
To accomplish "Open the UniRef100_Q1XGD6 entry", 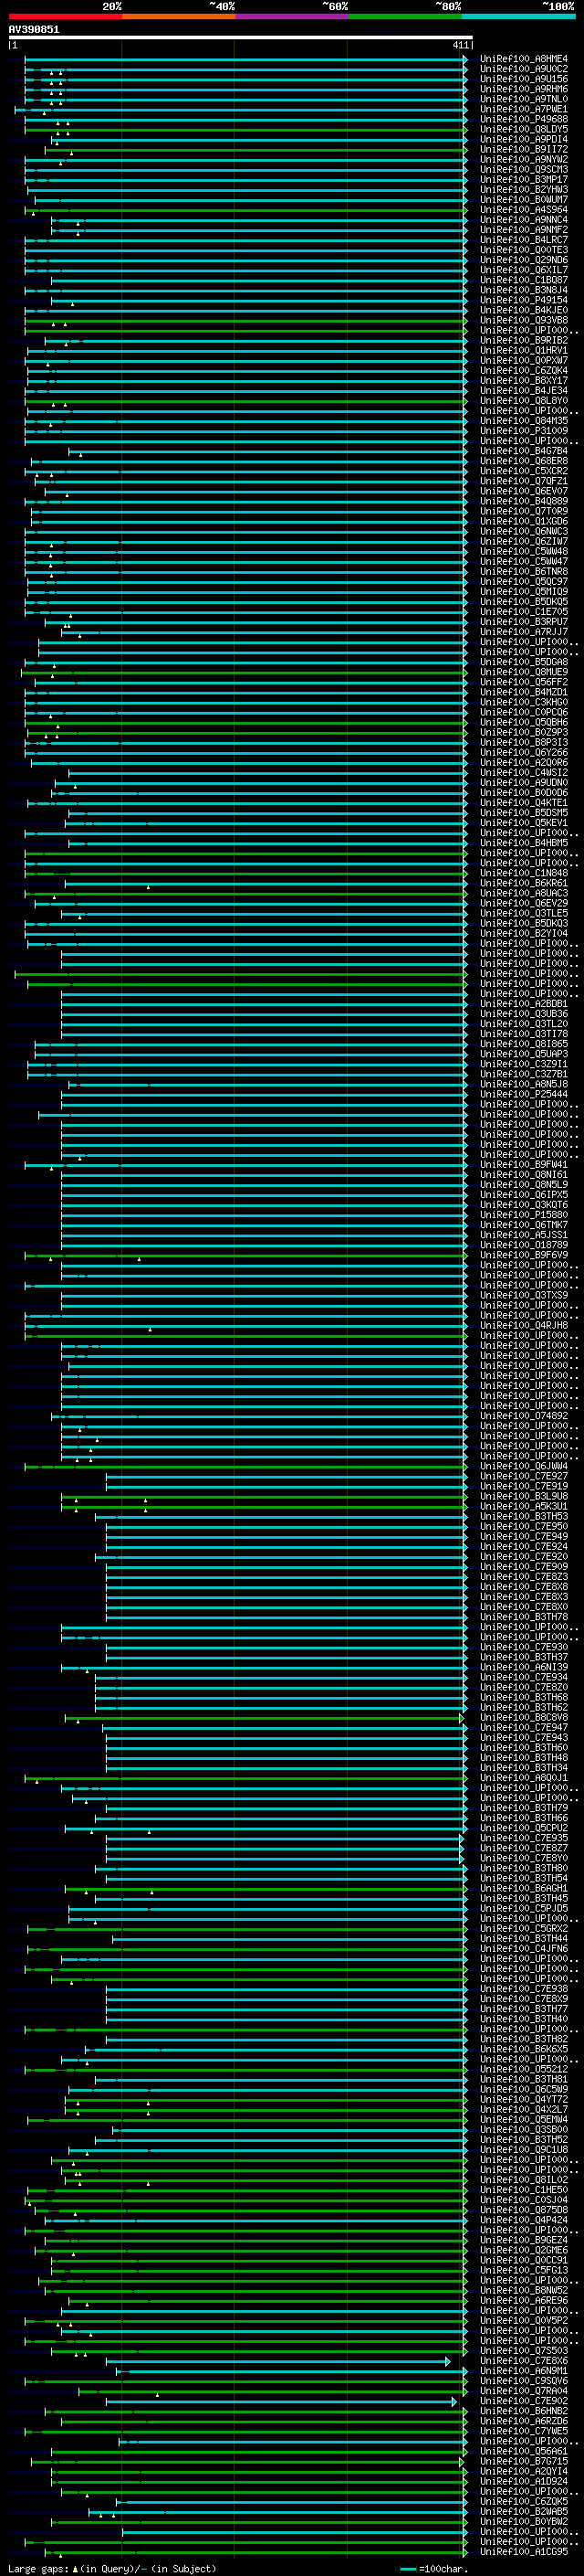I will click(x=523, y=521).
